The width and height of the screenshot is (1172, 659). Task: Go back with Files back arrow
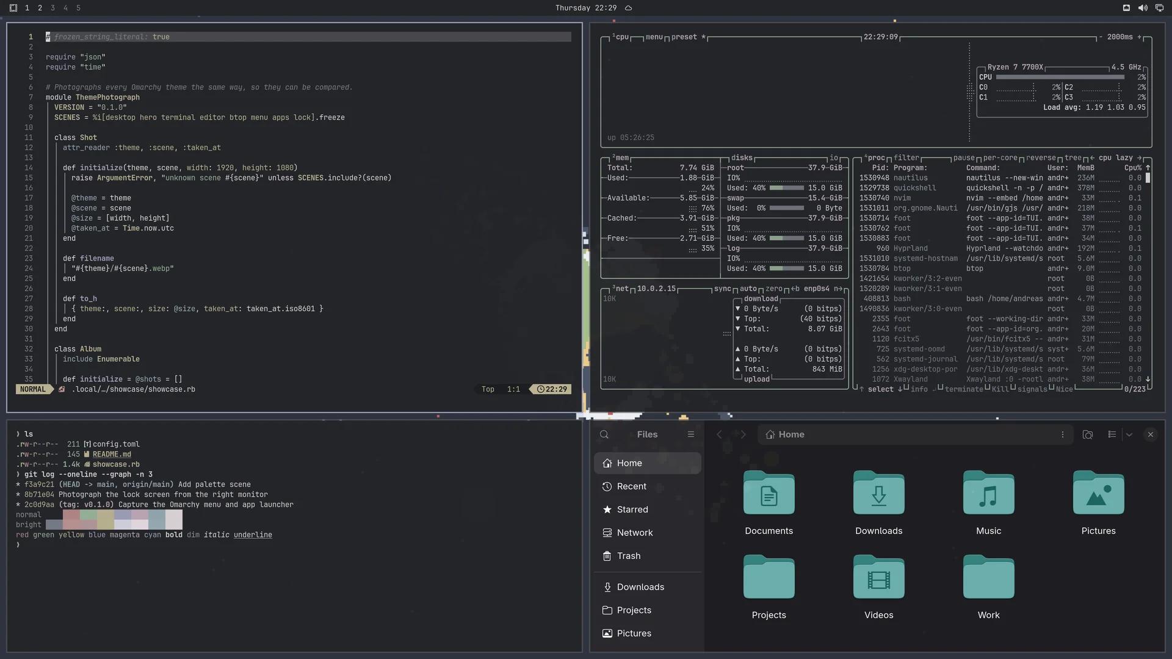click(719, 434)
